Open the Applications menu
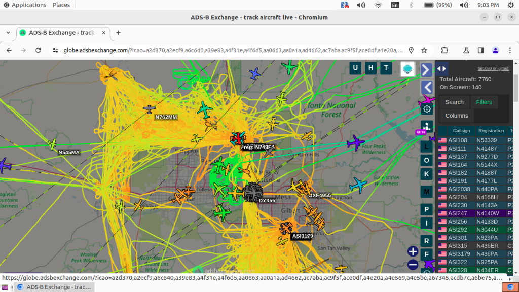This screenshot has height=292, width=519. [x=25, y=5]
